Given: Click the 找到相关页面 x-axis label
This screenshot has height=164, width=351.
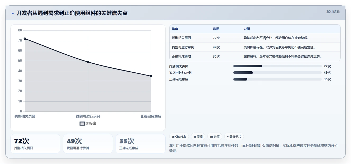Looking at the screenshot, I should (25, 116).
